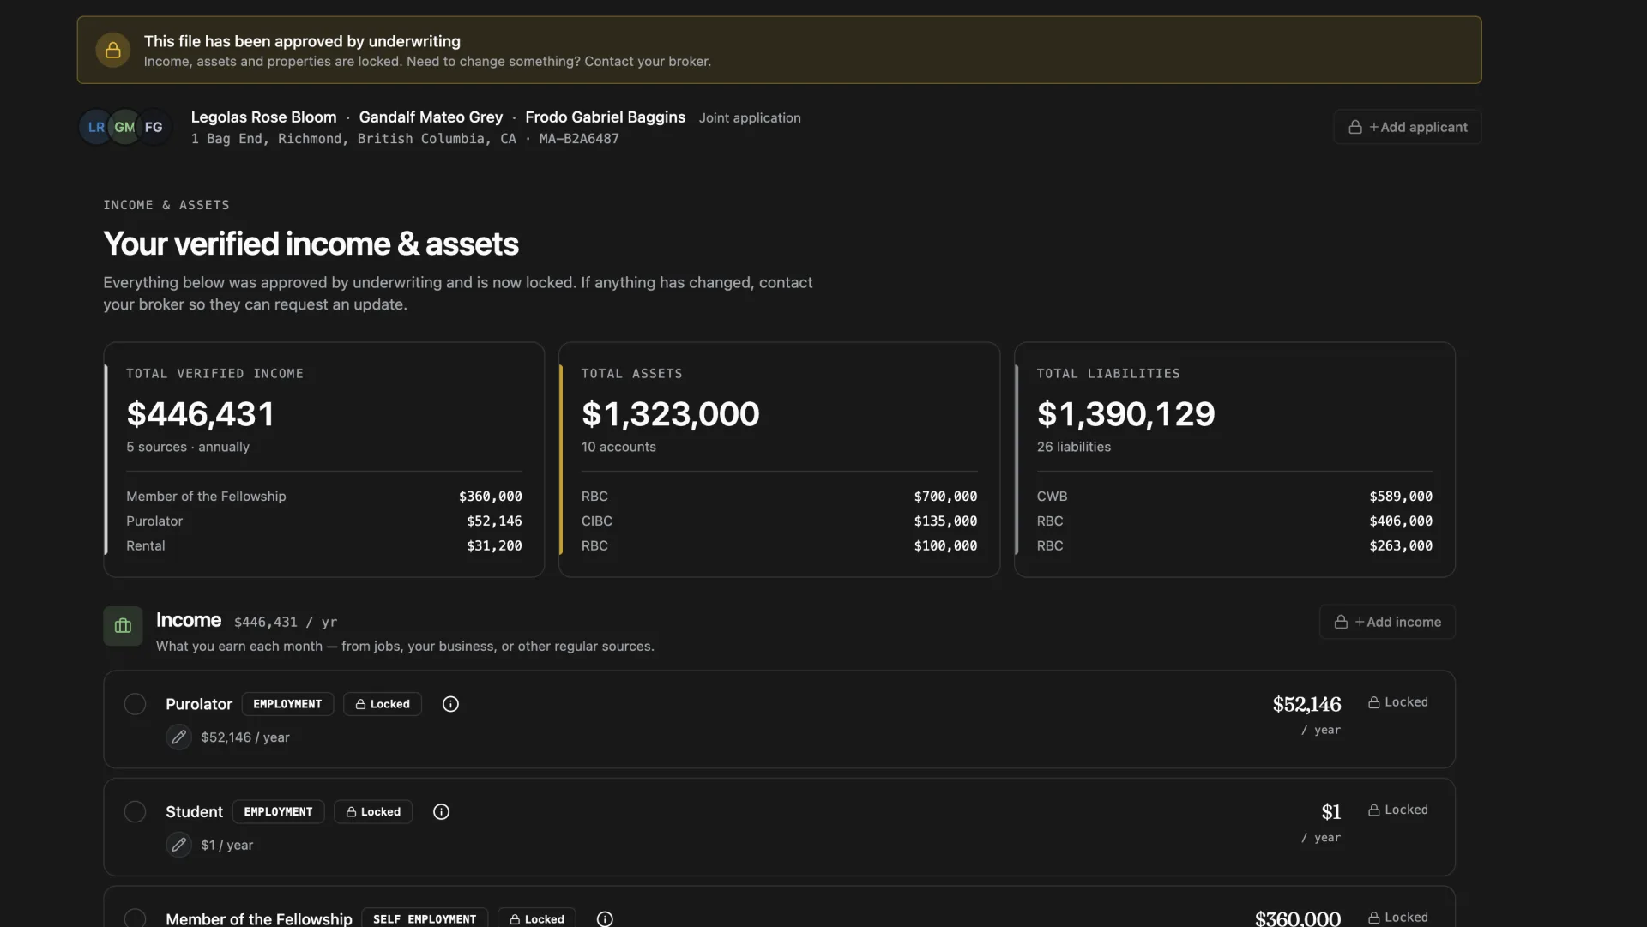Click the GM applicant avatar
The image size is (1647, 927).
point(124,127)
